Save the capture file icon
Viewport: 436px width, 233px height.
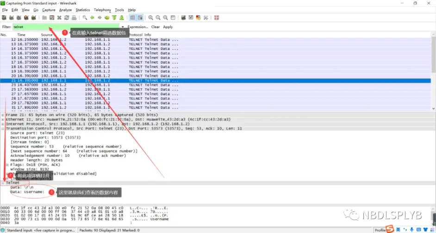[52, 18]
